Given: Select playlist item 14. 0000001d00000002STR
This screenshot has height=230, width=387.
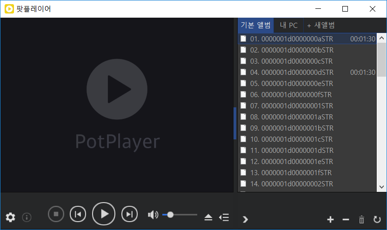Looking at the screenshot, I should (x=307, y=184).
